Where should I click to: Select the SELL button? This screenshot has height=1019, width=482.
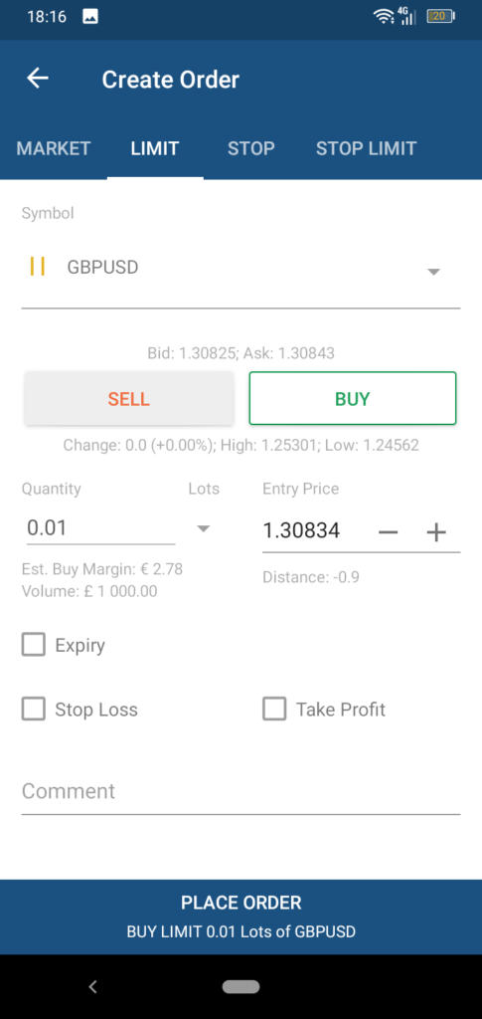[129, 398]
